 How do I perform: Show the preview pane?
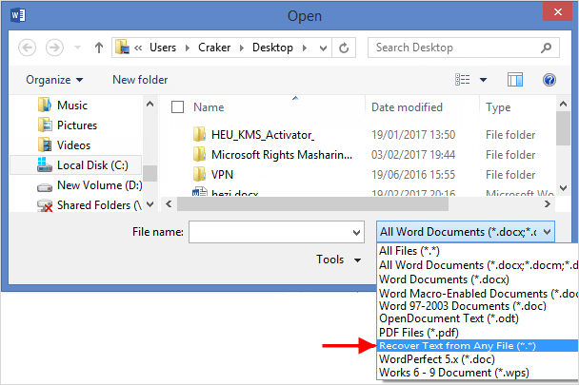(515, 79)
